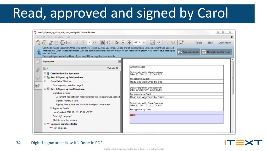Expand Rev. 2 Signed by Bob Specimen
This screenshot has height=151, width=268.
pyautogui.click(x=45, y=77)
